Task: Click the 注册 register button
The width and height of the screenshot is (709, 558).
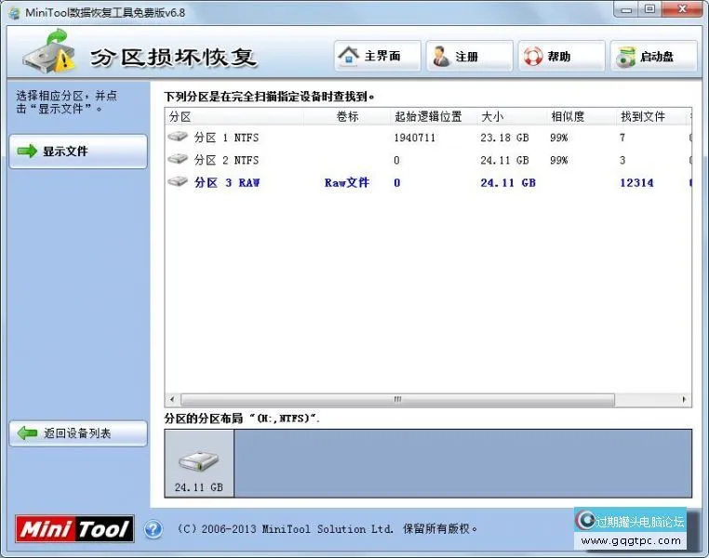Action: (470, 56)
